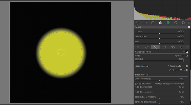Screen dimensions: 191x105
Task: Open guía de difuminado dropdown
Action: (x=171, y=84)
